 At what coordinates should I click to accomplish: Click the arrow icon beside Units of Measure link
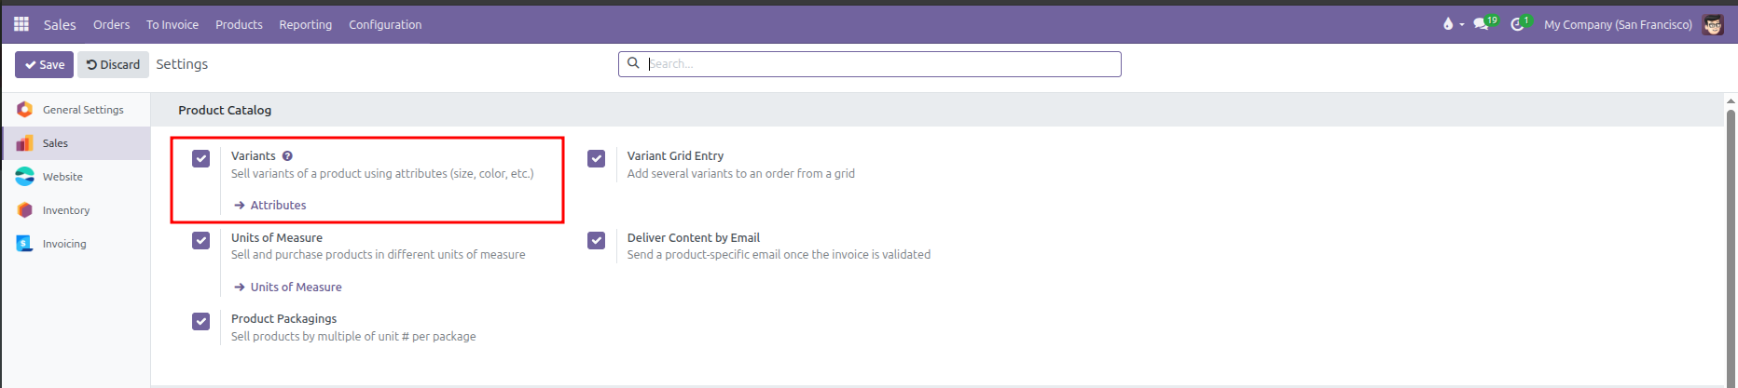[240, 288]
